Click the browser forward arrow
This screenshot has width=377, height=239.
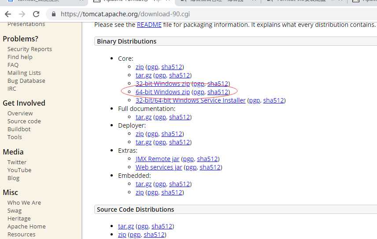tap(22, 14)
